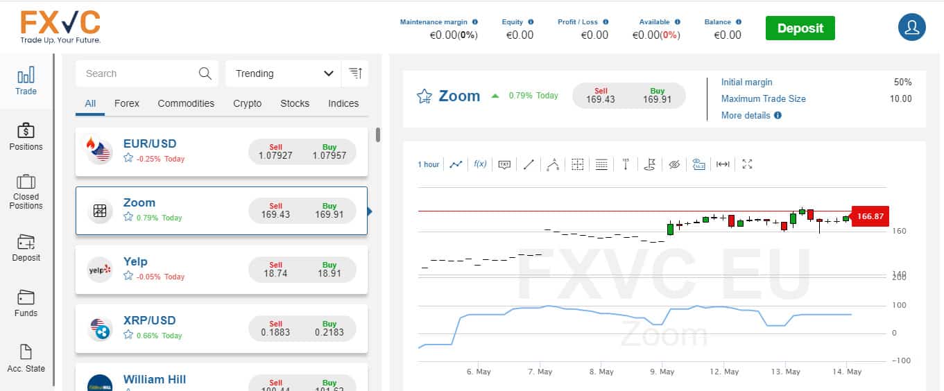This screenshot has height=391, width=944.
Task: Click Buy 169.91 in Zoom header
Action: point(658,96)
